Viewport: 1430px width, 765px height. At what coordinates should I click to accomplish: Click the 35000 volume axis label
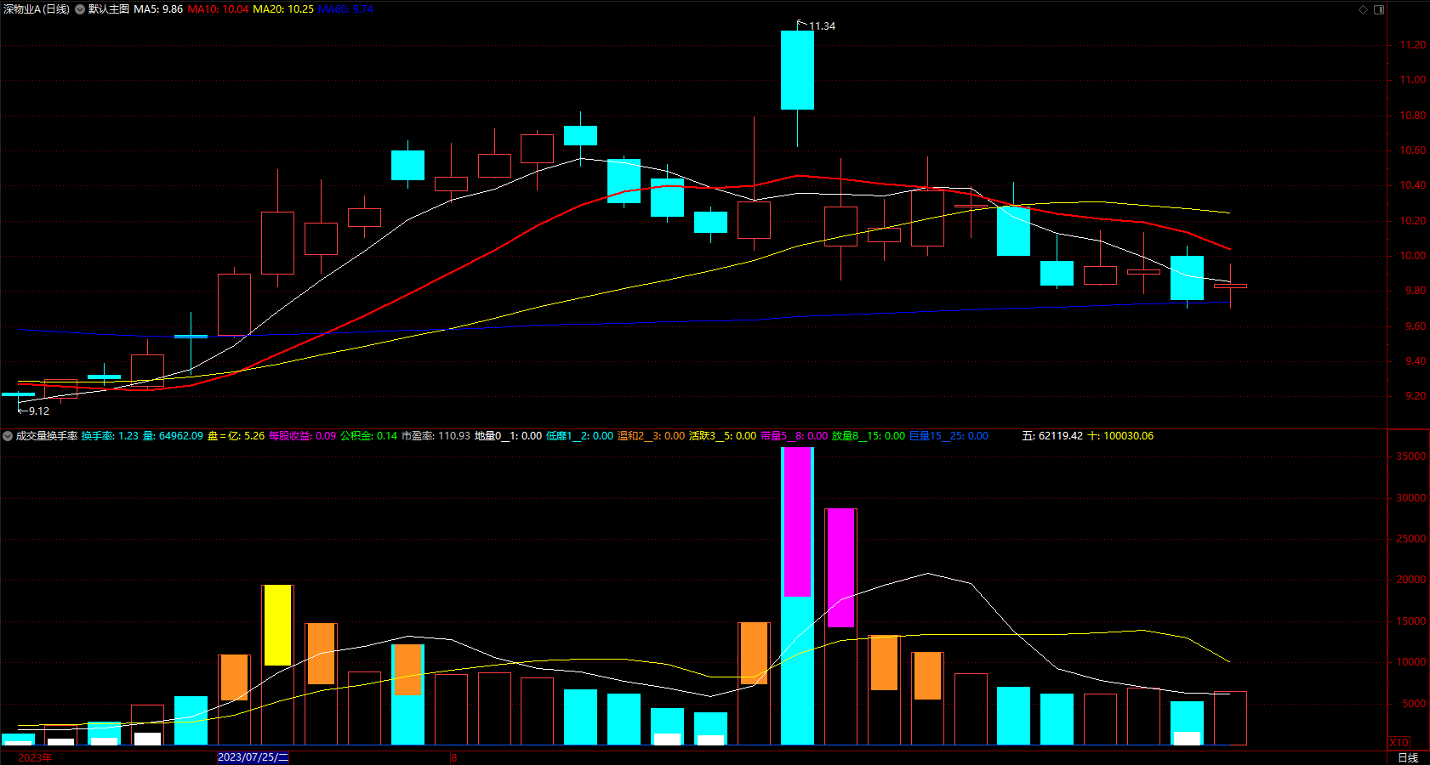point(1410,456)
